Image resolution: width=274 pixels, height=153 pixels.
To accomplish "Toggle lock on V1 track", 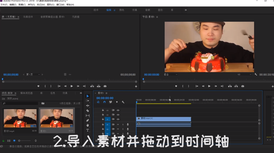I will pos(103,119).
